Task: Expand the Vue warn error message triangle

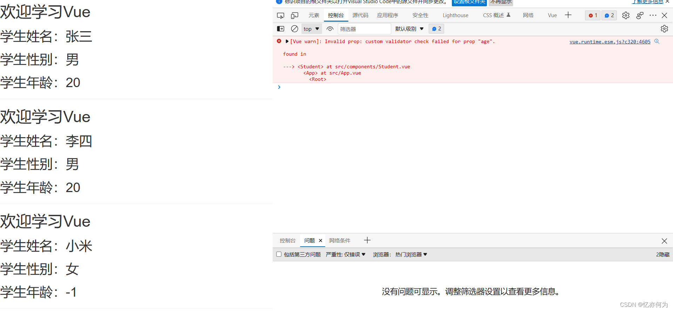Action: pyautogui.click(x=287, y=41)
